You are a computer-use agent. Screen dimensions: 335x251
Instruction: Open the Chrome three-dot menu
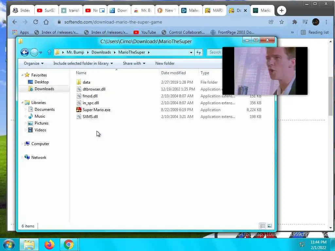[326, 22]
